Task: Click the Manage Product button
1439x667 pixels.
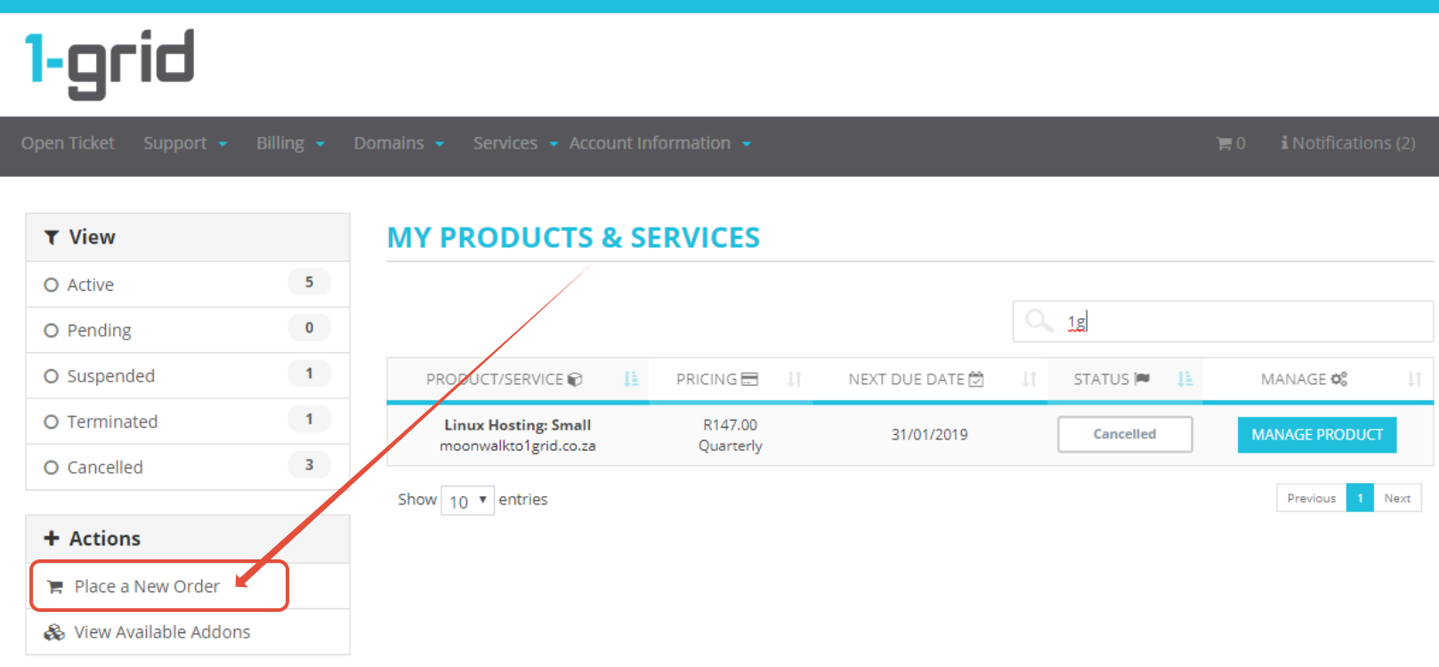Action: pos(1317,435)
